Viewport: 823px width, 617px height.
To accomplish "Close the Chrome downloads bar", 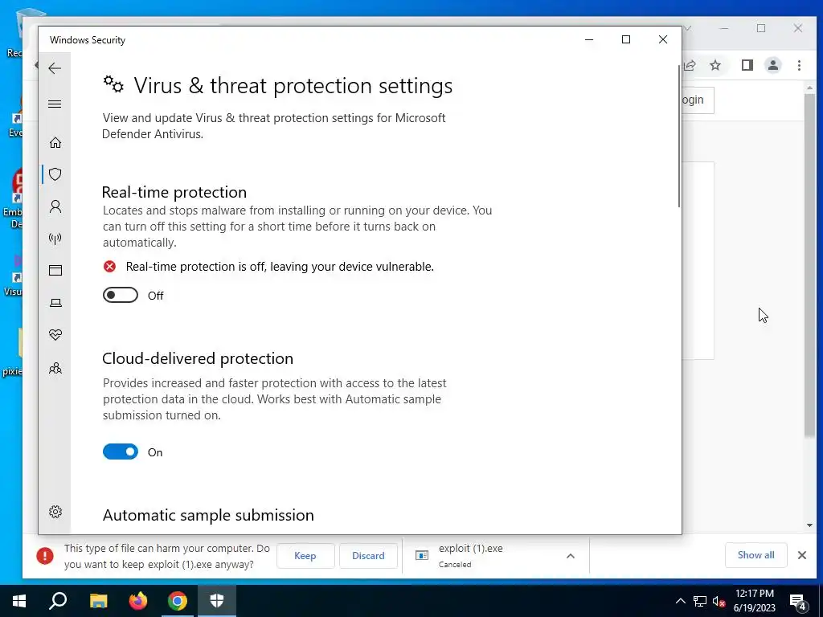I will click(x=802, y=555).
